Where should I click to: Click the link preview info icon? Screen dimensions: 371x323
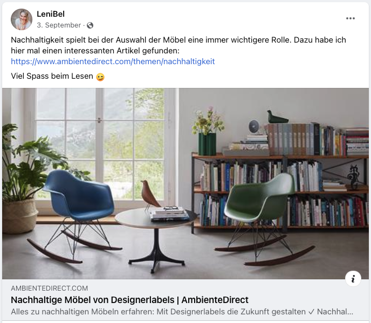click(x=353, y=279)
